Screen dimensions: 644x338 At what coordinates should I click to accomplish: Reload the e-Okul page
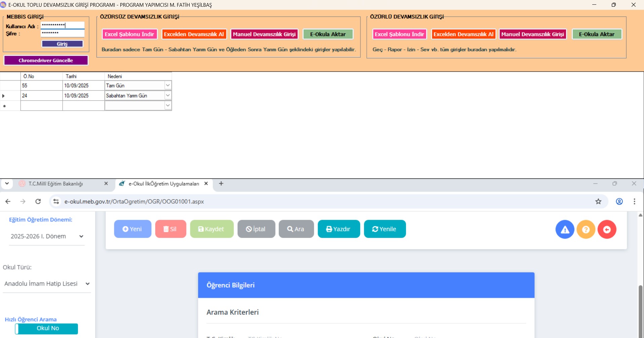point(38,201)
